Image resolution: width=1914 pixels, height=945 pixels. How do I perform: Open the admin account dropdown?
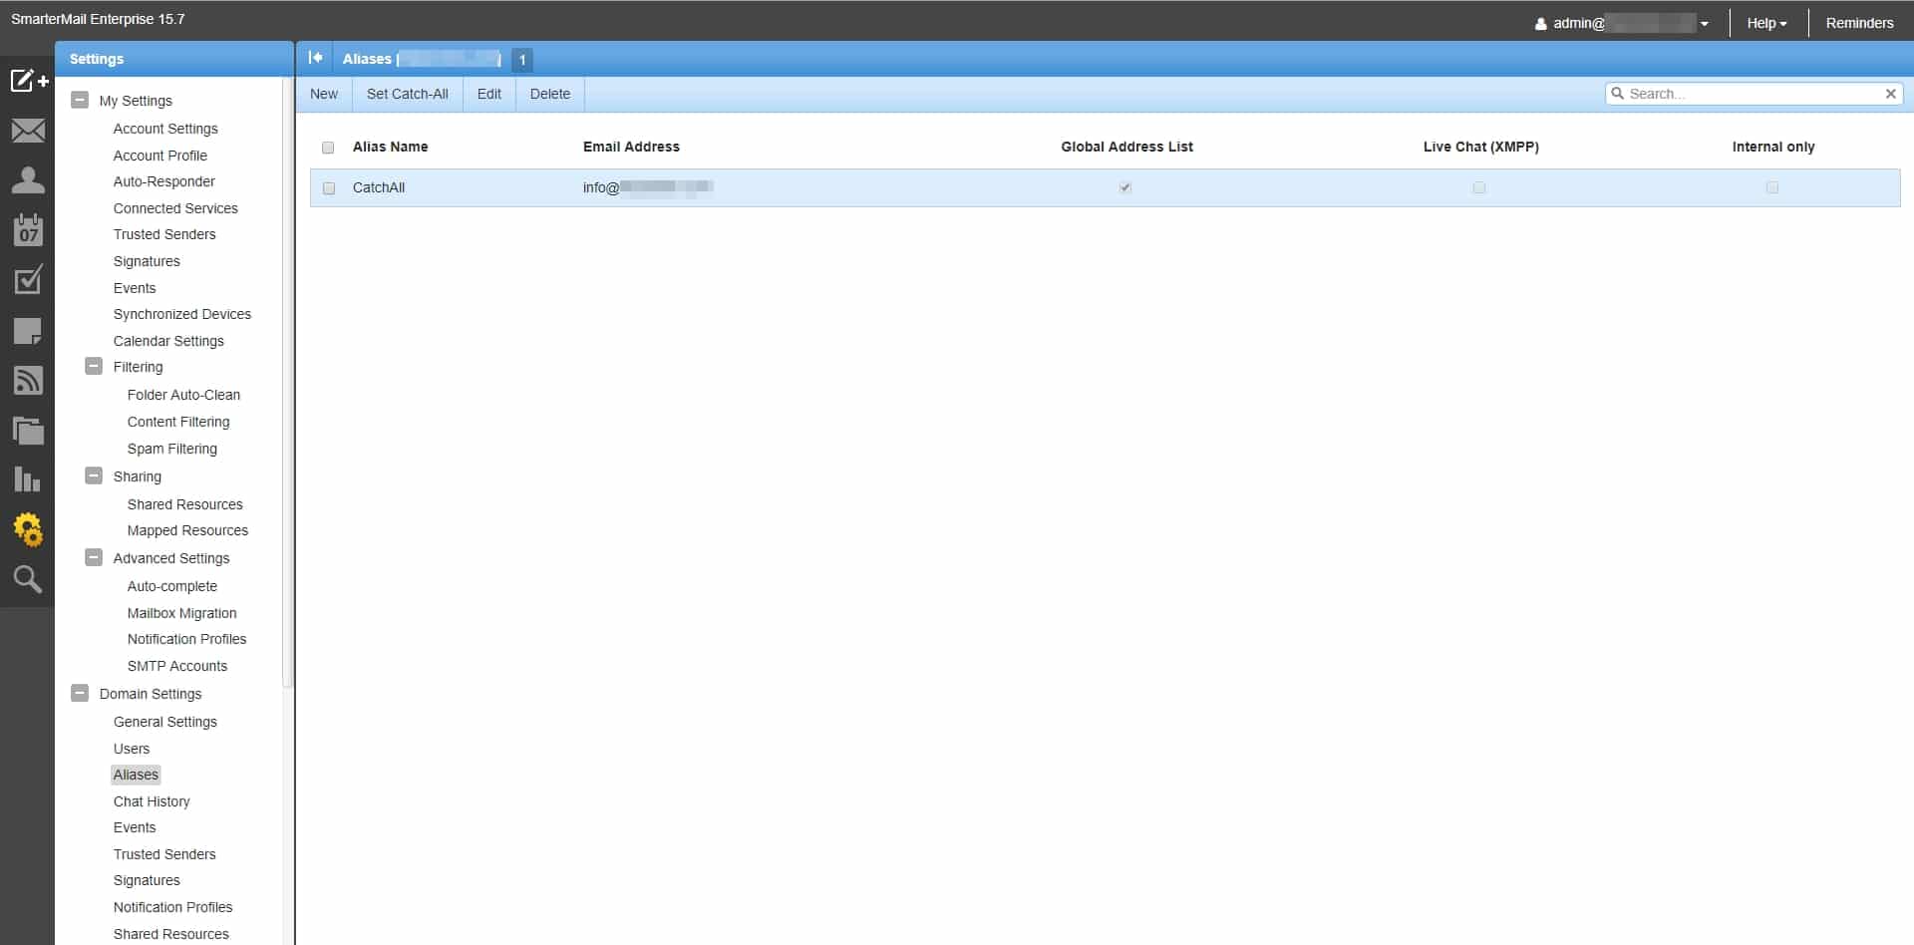point(1623,23)
